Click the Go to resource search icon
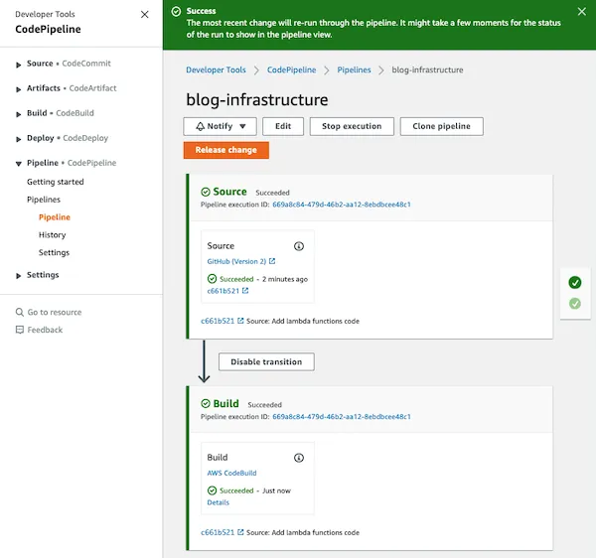Screen dimensions: 596x558 20,312
